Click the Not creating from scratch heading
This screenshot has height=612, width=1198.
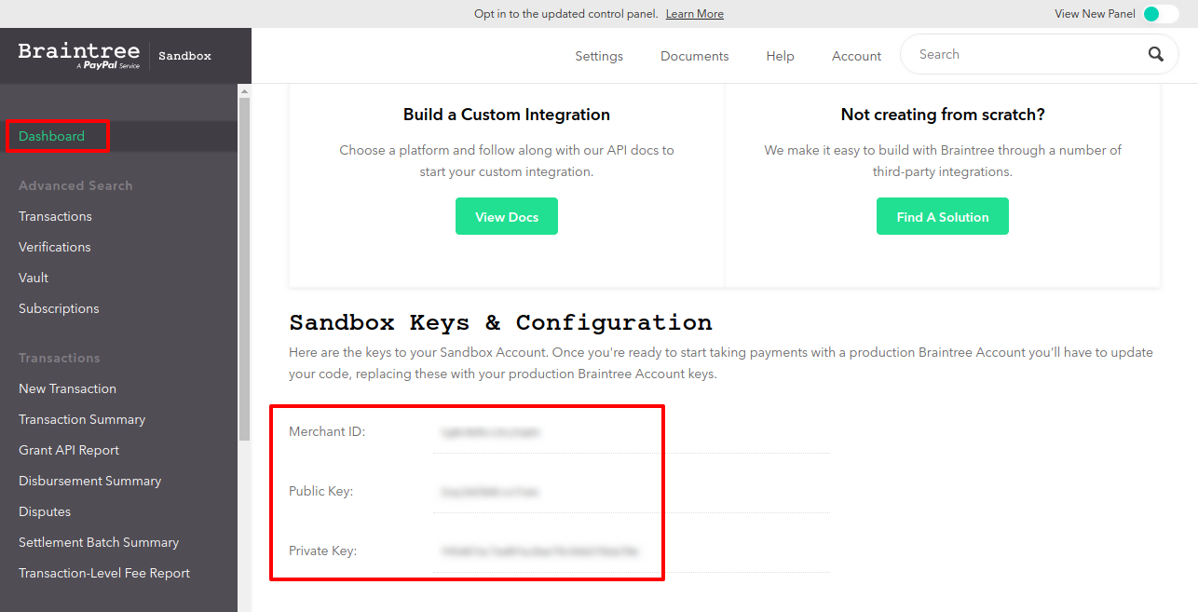click(943, 115)
